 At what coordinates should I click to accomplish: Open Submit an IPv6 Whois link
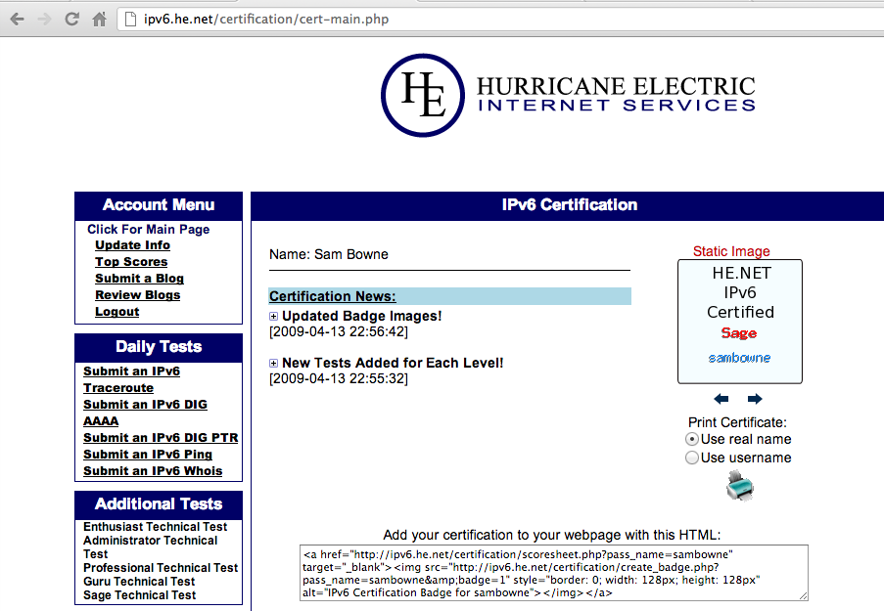click(153, 471)
